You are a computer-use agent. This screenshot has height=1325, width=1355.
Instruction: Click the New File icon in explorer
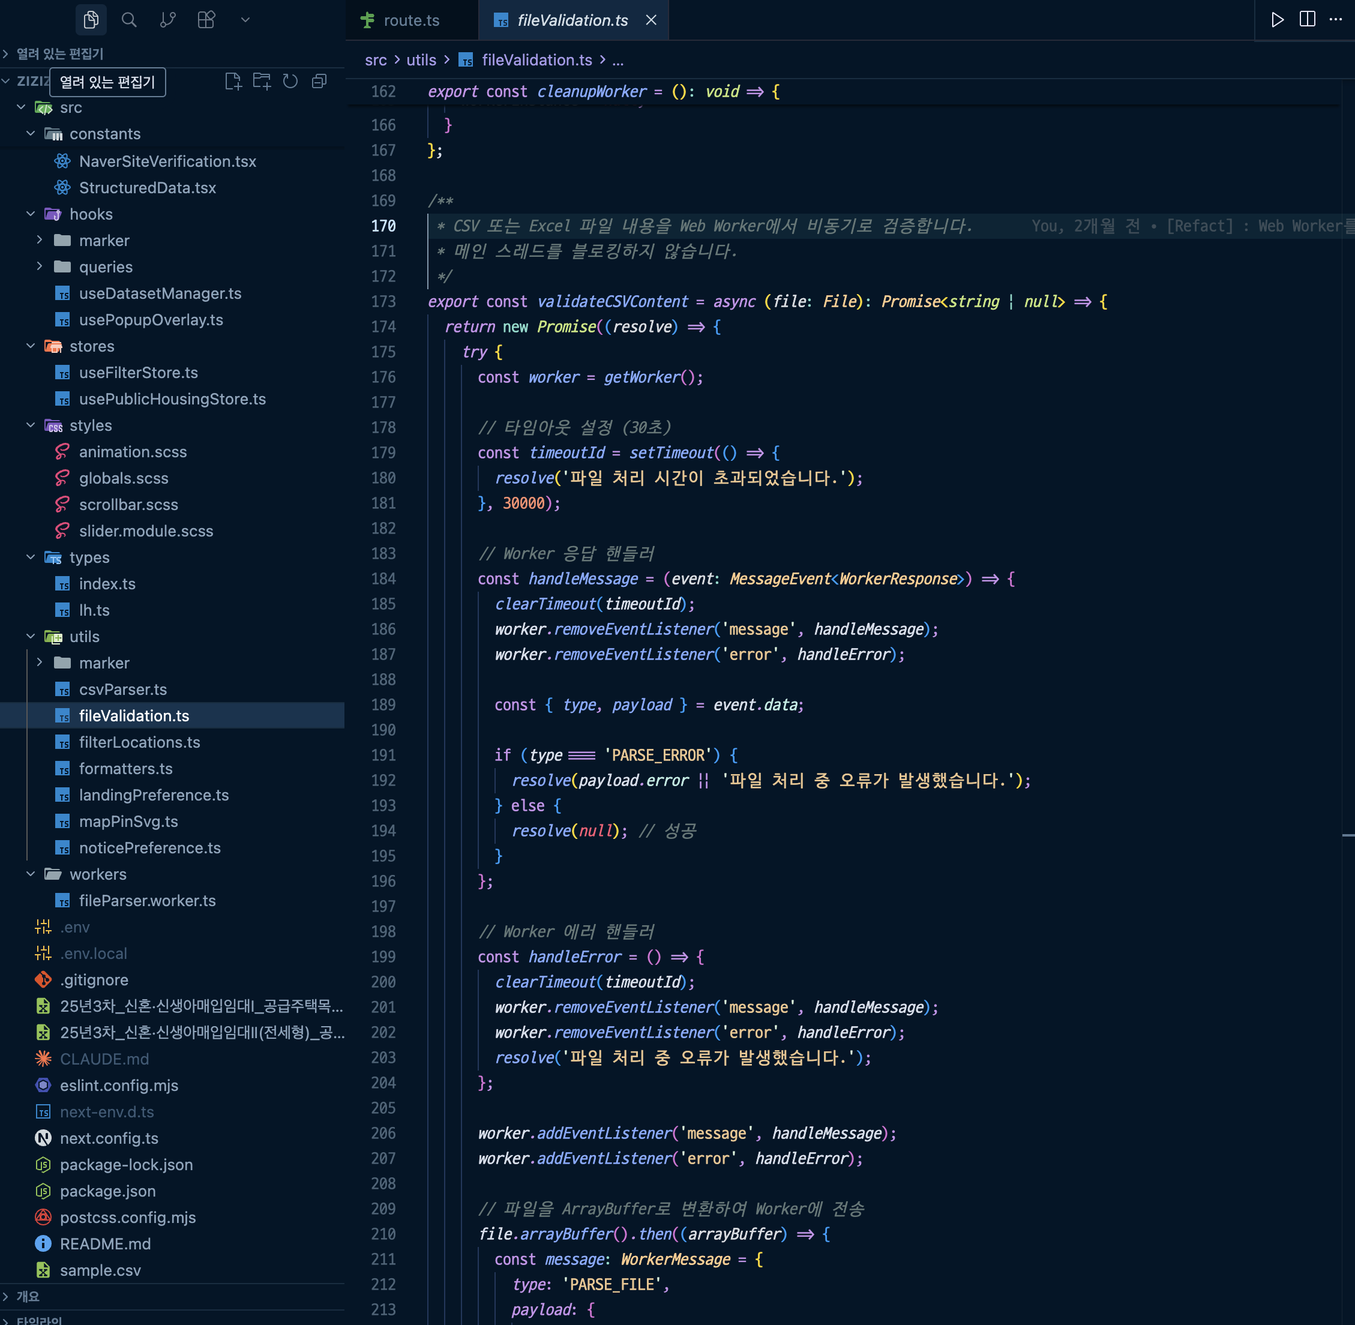(x=233, y=82)
